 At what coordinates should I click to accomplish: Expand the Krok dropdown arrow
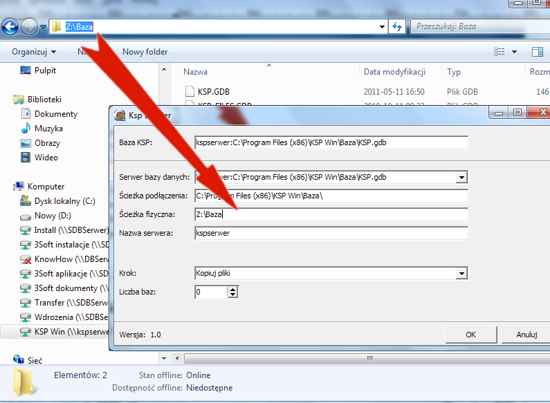461,273
